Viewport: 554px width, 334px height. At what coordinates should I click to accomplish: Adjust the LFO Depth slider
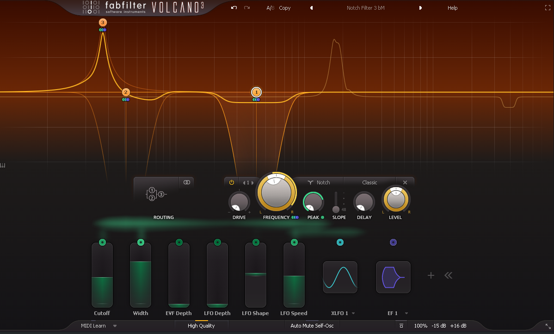pyautogui.click(x=217, y=275)
